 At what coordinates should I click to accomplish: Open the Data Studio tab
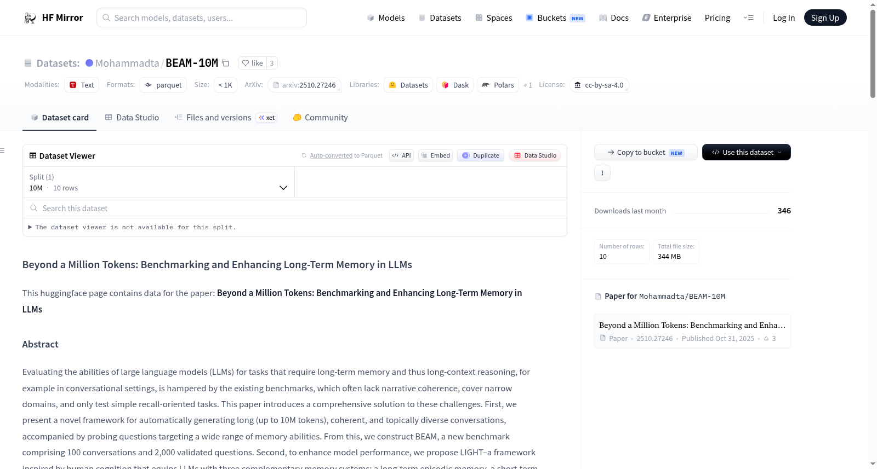[x=132, y=118]
